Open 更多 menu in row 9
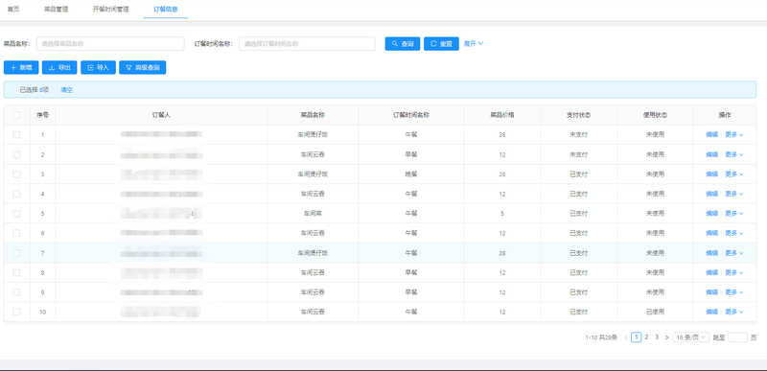 733,292
